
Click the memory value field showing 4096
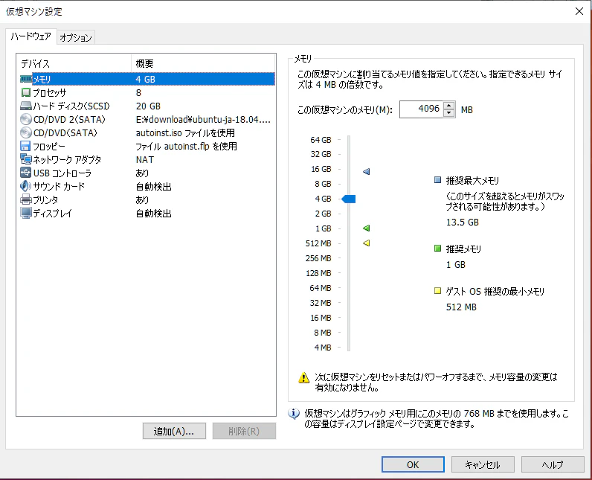(x=421, y=109)
